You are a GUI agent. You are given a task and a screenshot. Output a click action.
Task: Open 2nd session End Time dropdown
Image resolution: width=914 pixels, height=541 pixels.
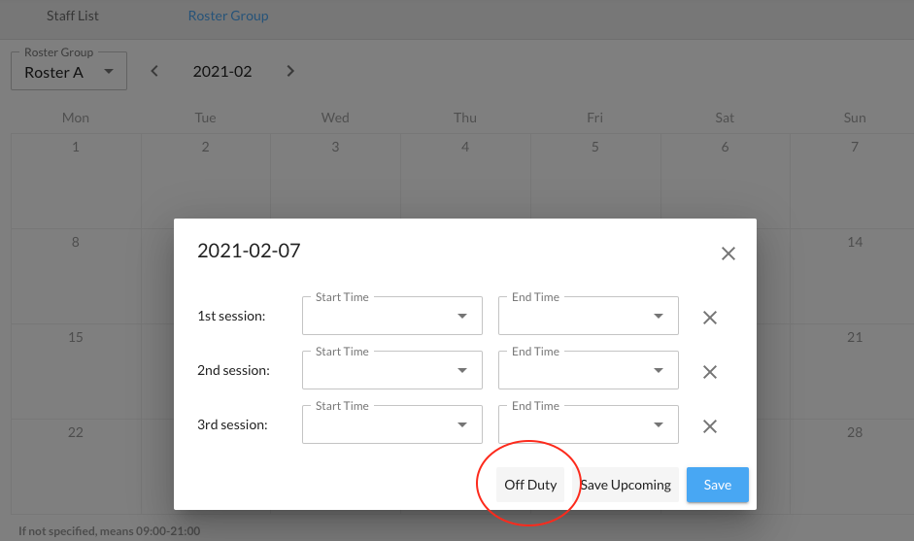pyautogui.click(x=588, y=371)
